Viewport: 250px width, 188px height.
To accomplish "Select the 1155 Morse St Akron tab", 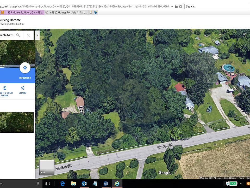I will (22, 12).
